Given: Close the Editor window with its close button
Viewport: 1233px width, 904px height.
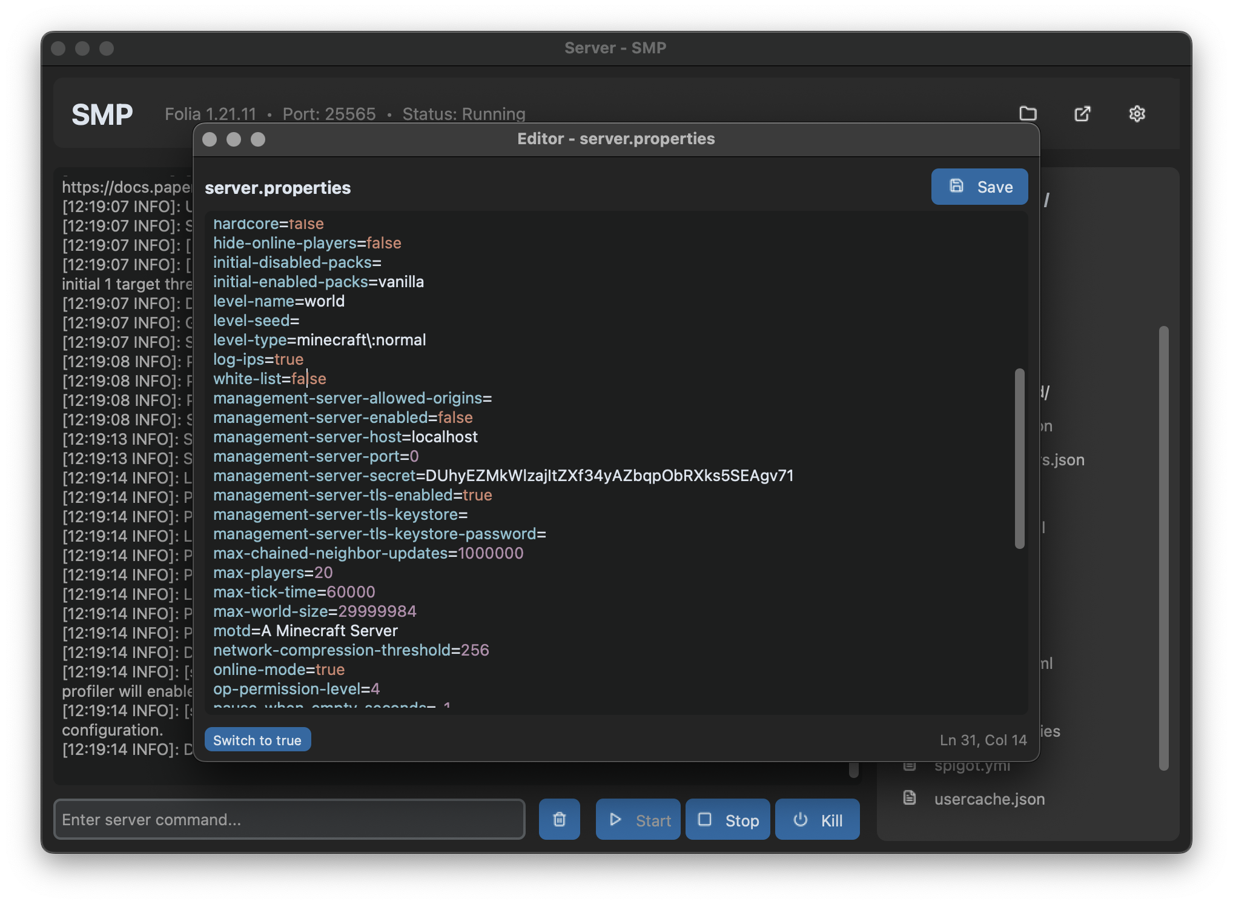Looking at the screenshot, I should (210, 139).
